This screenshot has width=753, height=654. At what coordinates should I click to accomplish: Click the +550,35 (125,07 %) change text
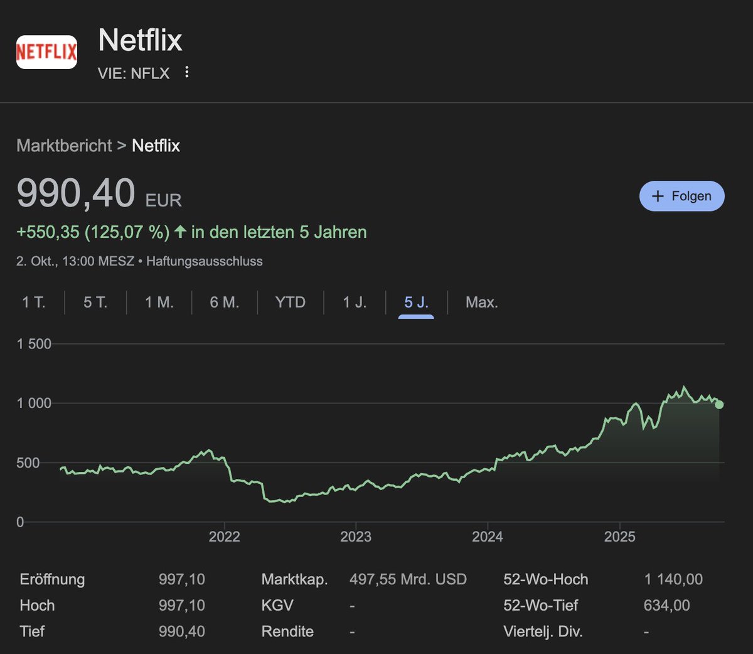click(93, 232)
